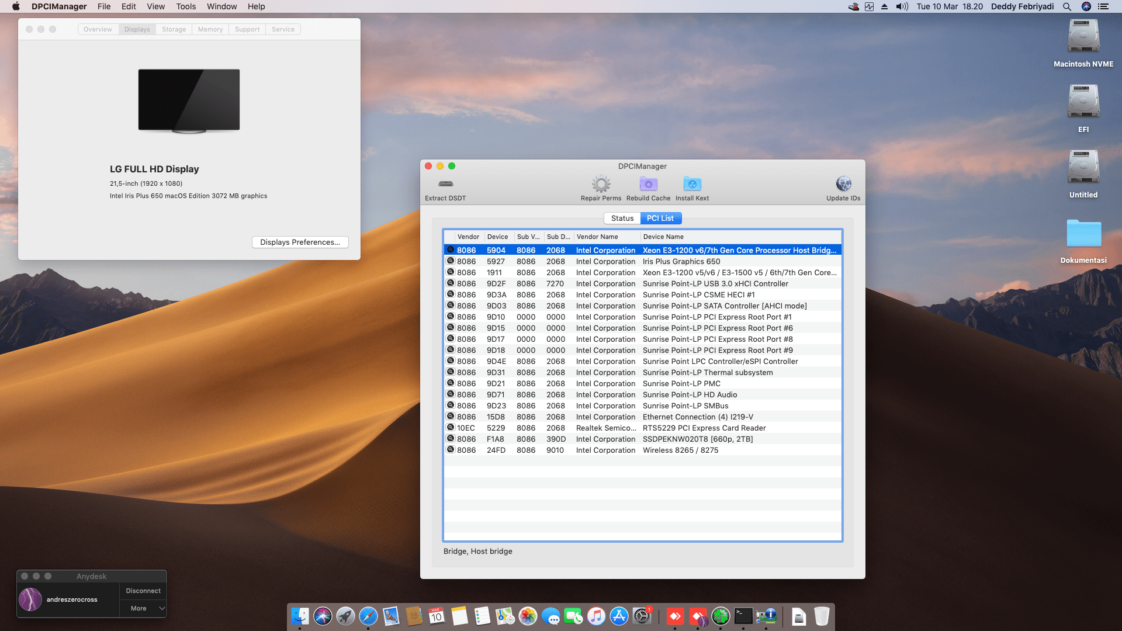1122x631 pixels.
Task: Click the Install Kext icon
Action: [x=692, y=184]
